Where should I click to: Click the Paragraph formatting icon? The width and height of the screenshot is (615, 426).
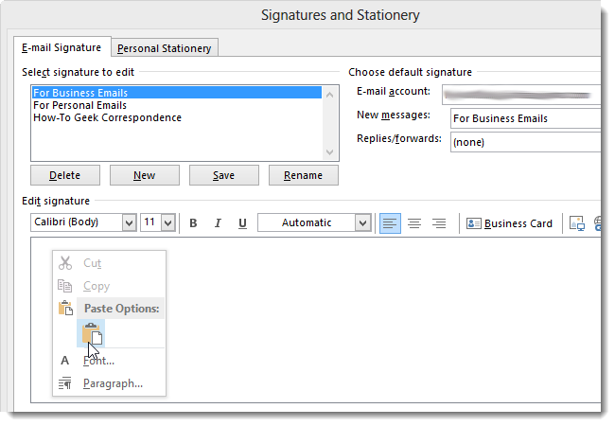pos(65,382)
